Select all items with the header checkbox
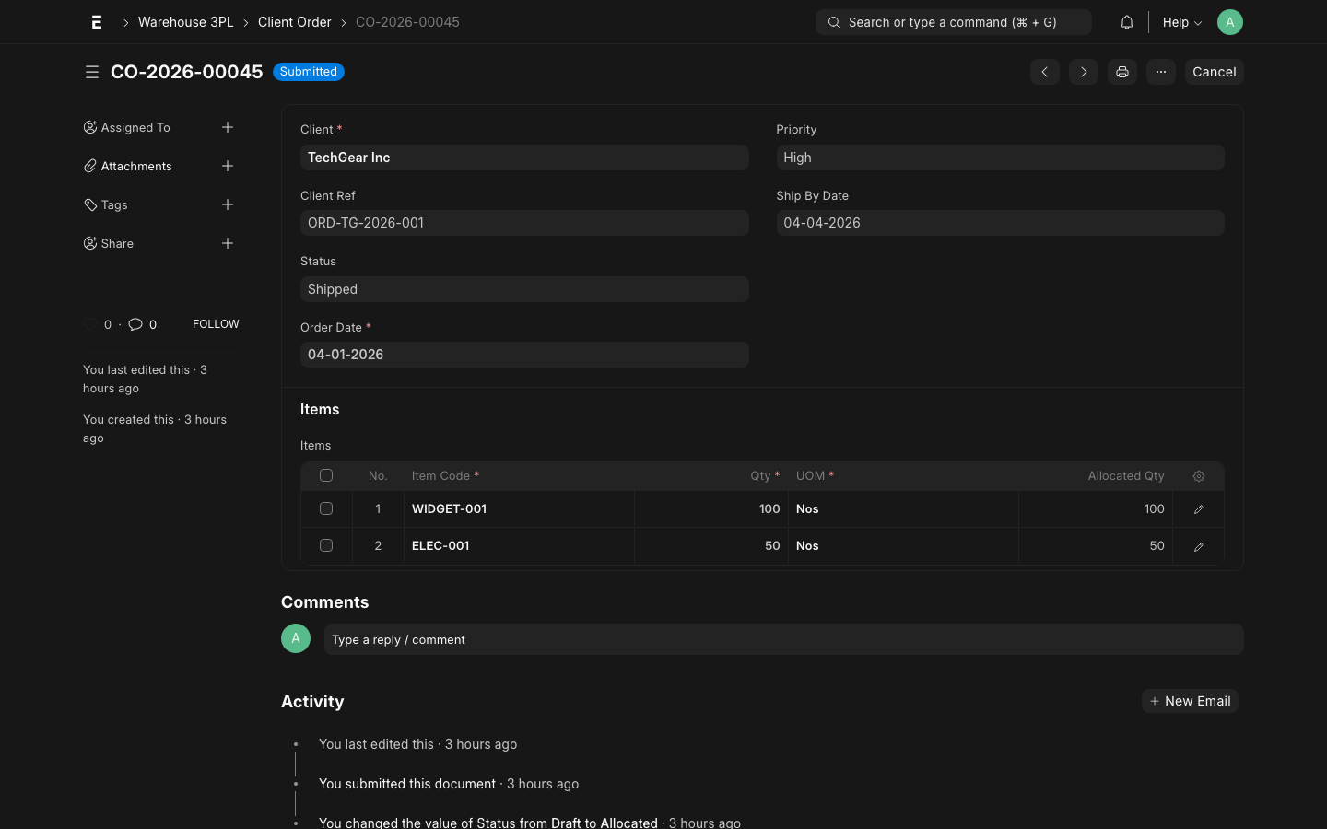This screenshot has width=1327, height=829. pos(326,475)
